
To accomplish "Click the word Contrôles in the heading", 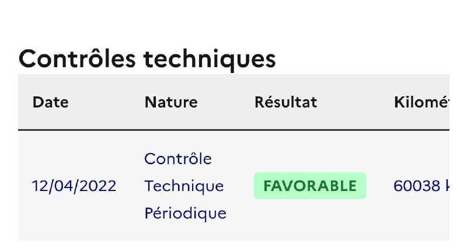I will (x=77, y=58).
